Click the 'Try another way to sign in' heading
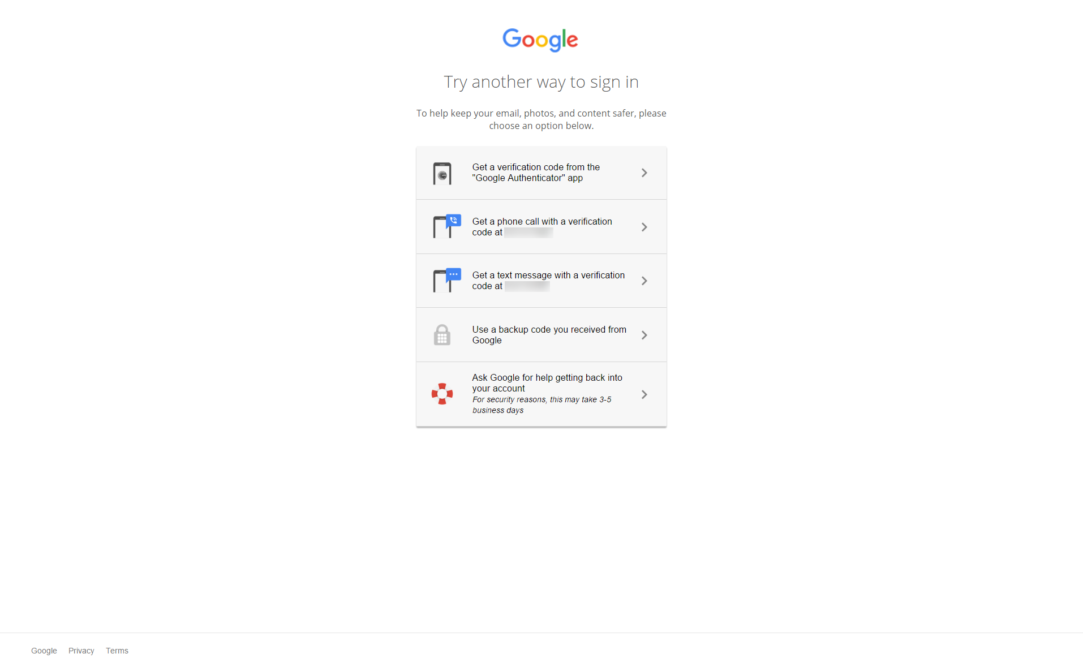1083x658 pixels. 541,82
